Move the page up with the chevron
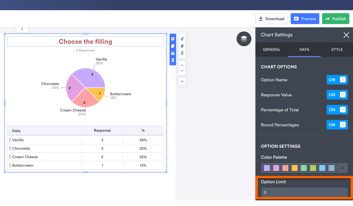353x206 pixels. pos(182,65)
